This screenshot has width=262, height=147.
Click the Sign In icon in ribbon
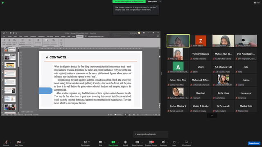coord(61,42)
